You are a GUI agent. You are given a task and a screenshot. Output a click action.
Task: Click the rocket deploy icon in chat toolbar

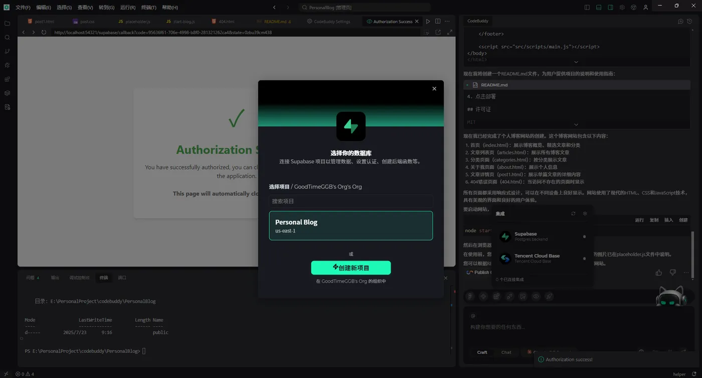[x=549, y=296]
